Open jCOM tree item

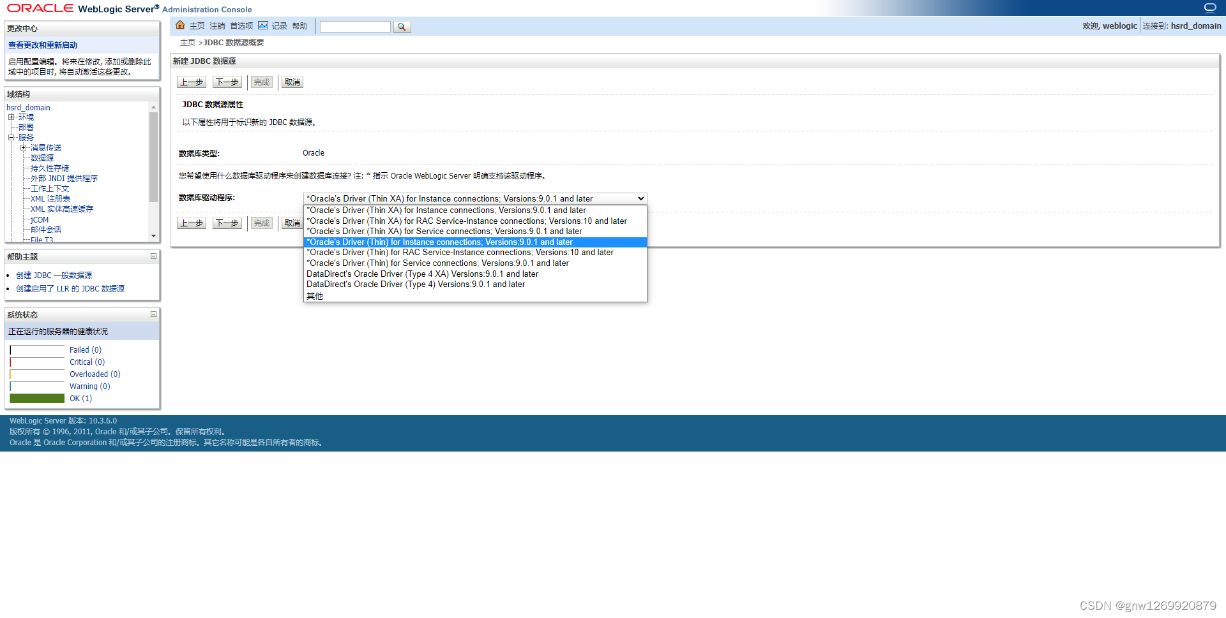tap(40, 220)
